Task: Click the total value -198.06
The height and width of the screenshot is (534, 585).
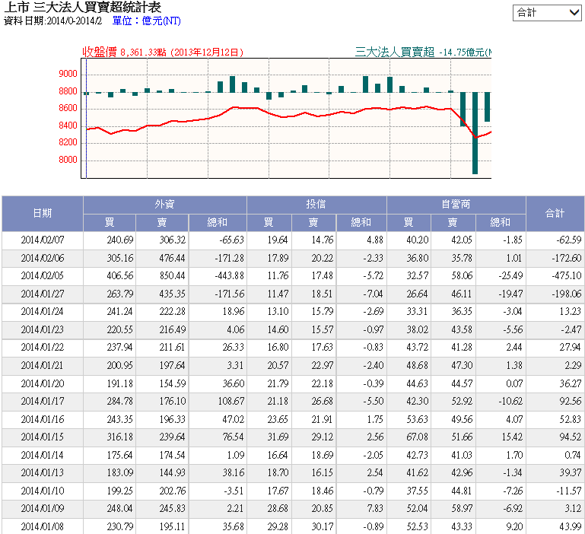Action: tap(566, 294)
